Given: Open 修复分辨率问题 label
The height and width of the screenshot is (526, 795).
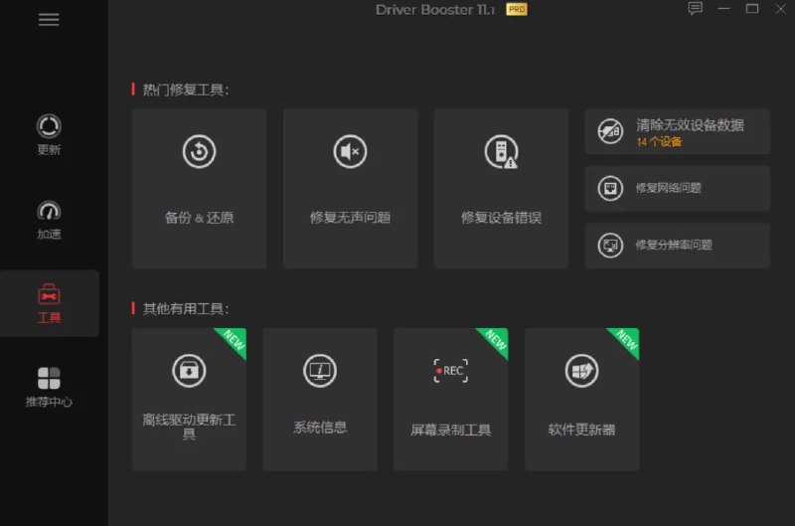Looking at the screenshot, I should point(674,245).
